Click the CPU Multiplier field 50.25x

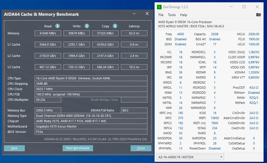click(48, 100)
